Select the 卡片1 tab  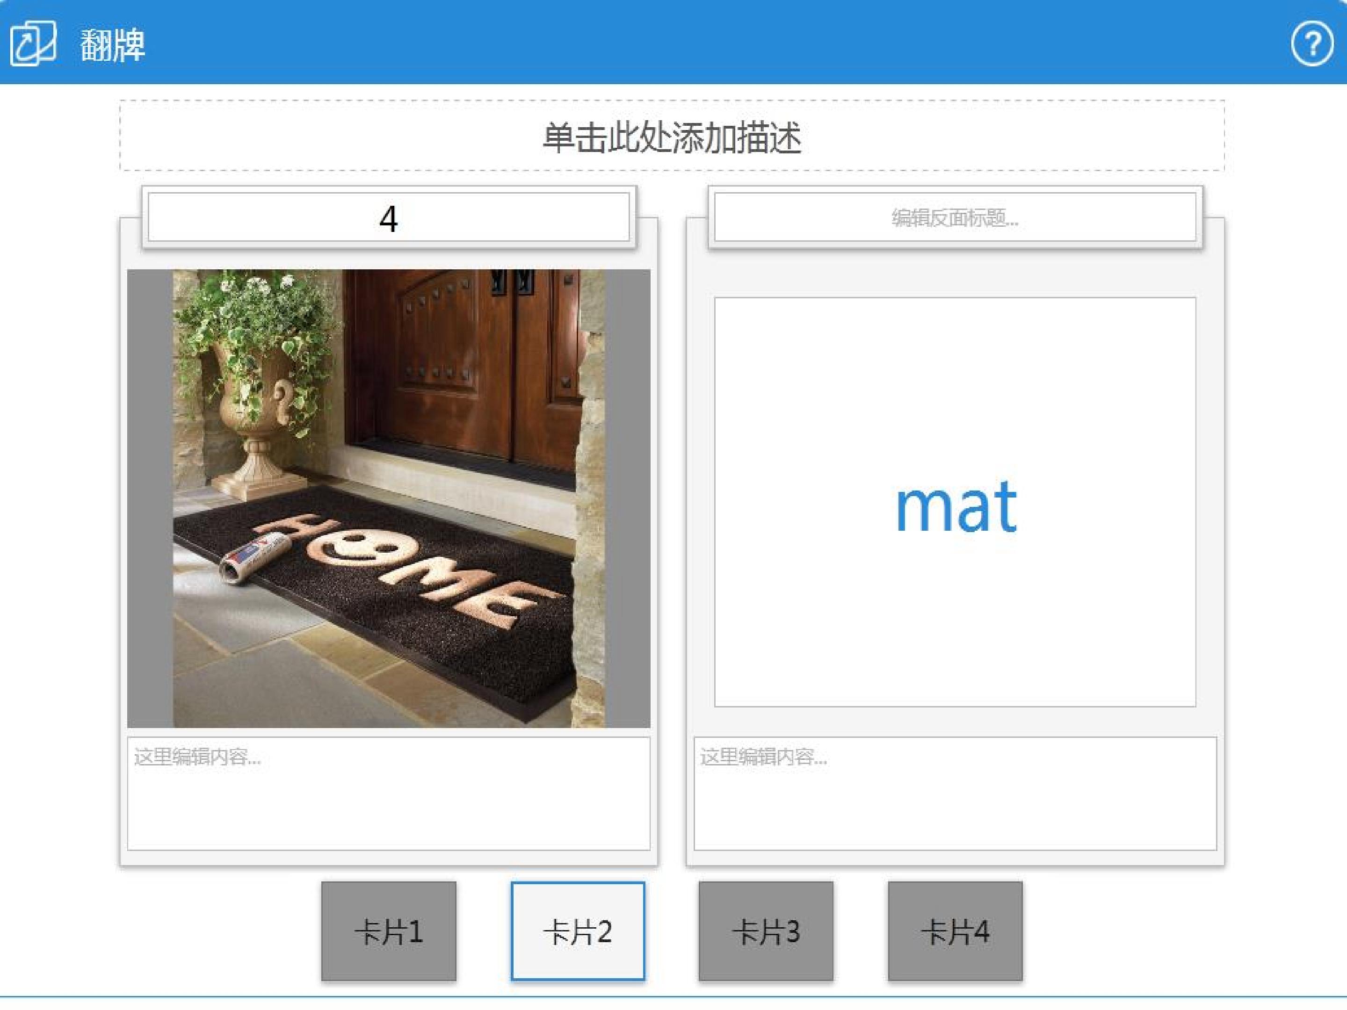[389, 931]
